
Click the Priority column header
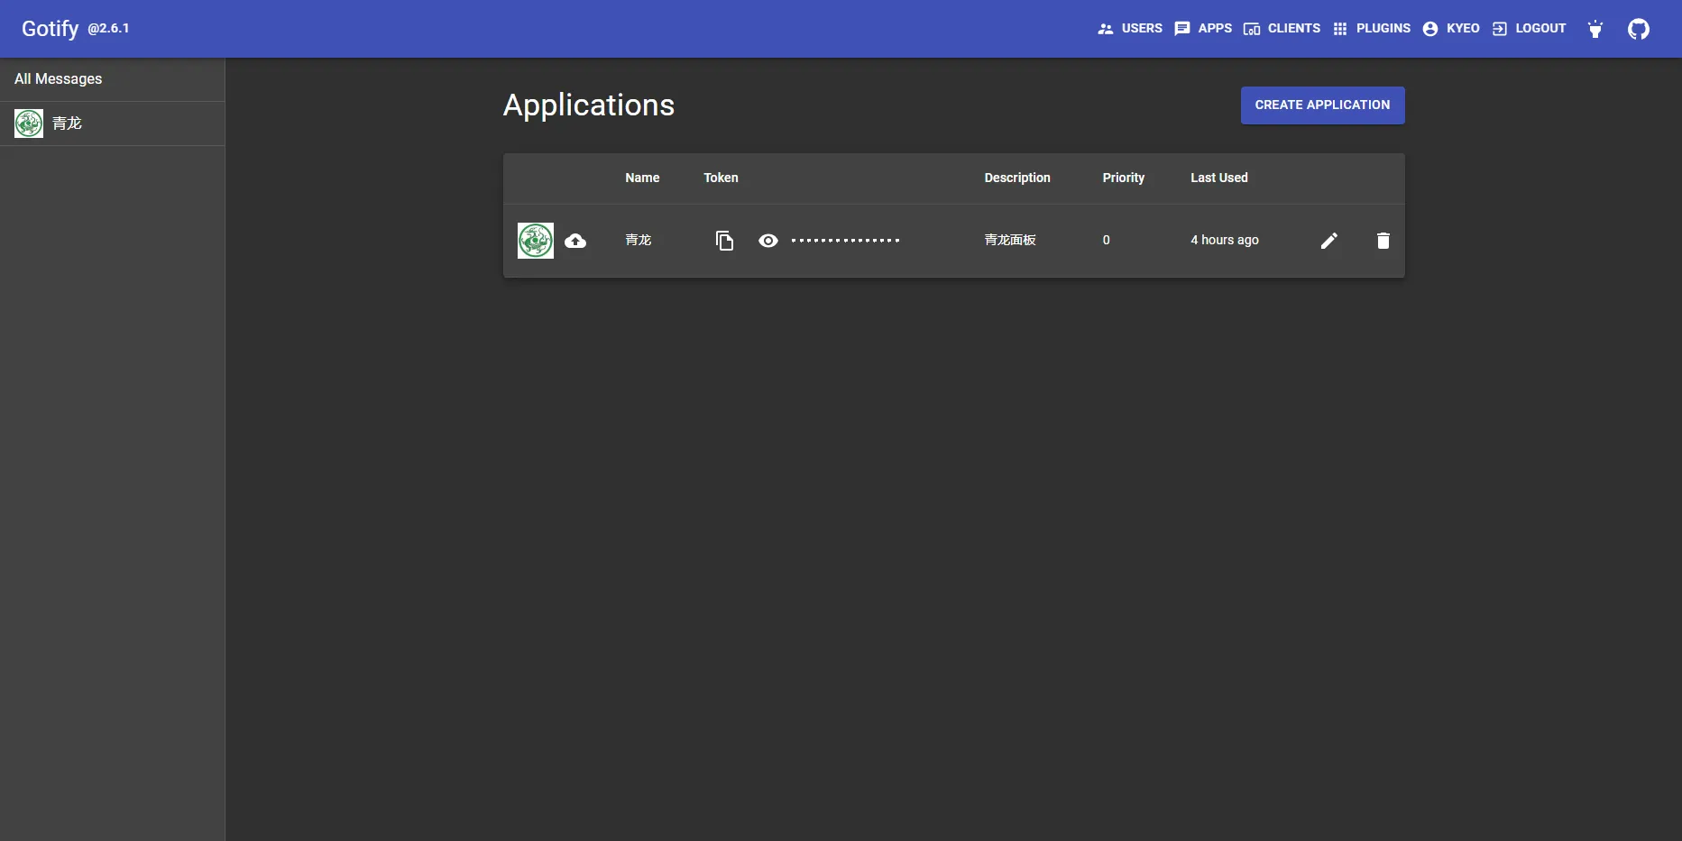(1124, 178)
